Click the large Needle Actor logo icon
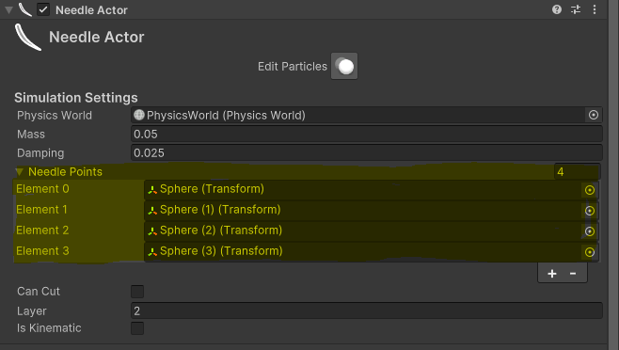619x350 pixels. tap(27, 37)
